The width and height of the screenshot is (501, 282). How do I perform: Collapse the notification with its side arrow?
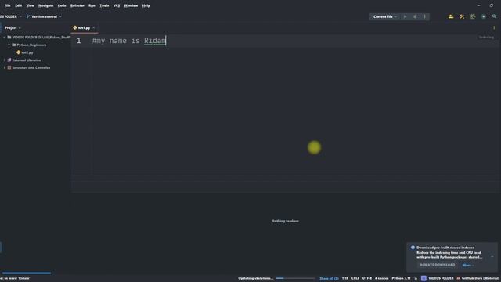pos(492,256)
